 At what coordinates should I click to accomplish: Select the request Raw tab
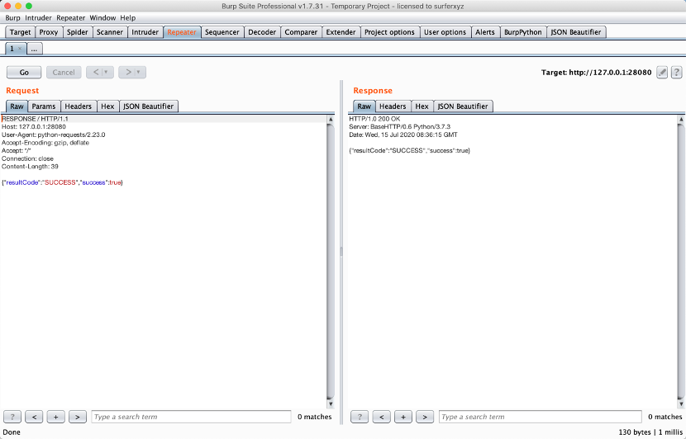(17, 106)
